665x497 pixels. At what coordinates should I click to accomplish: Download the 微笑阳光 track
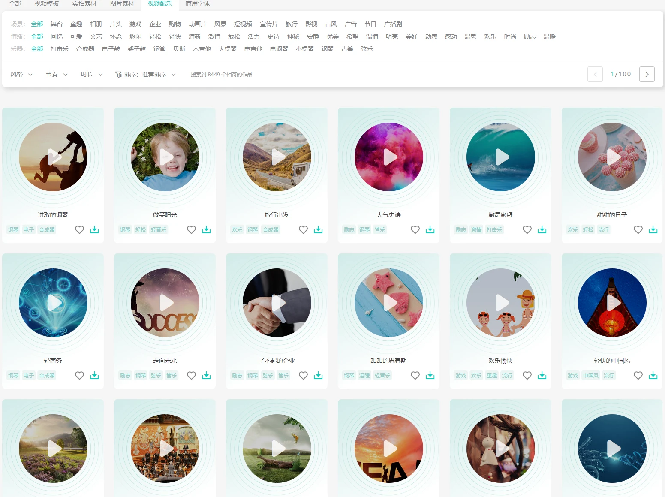click(x=206, y=230)
